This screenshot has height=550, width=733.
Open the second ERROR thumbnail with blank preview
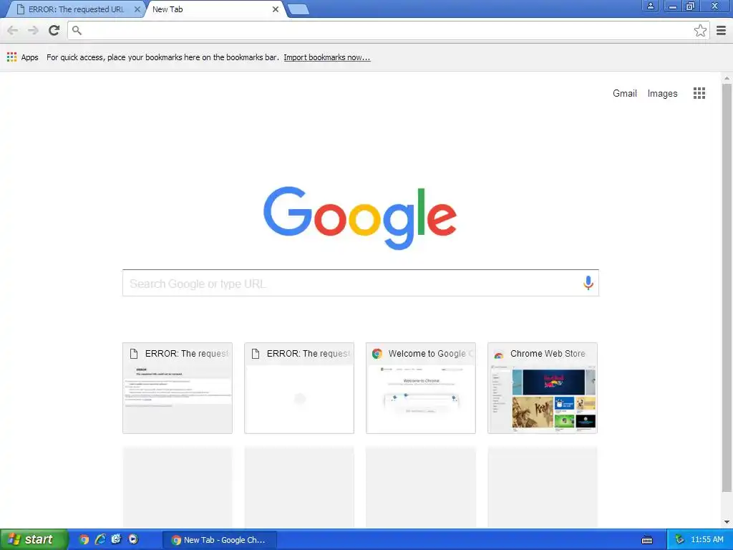tap(299, 387)
